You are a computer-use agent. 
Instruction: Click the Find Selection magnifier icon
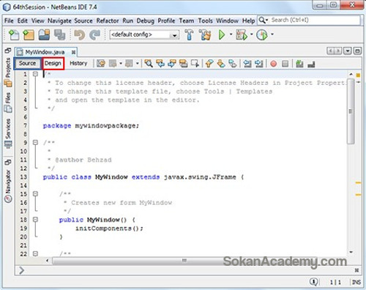coord(149,64)
